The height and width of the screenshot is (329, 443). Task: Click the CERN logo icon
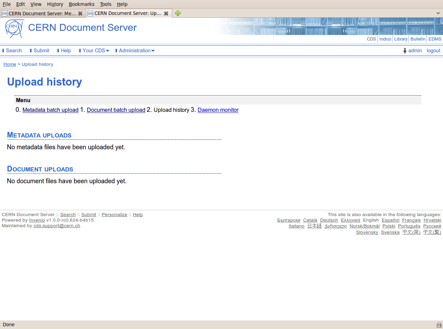[15, 29]
